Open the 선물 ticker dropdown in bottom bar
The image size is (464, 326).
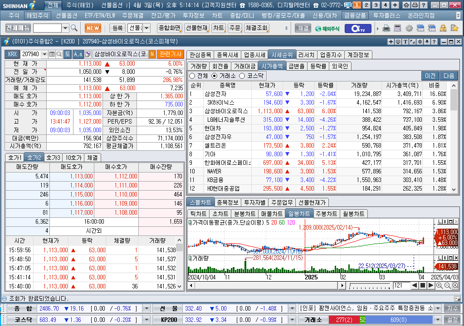click(292, 309)
